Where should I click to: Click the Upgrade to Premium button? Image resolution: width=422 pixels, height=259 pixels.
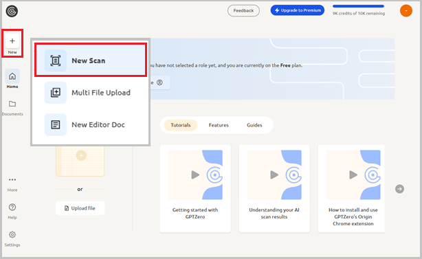[x=298, y=10]
